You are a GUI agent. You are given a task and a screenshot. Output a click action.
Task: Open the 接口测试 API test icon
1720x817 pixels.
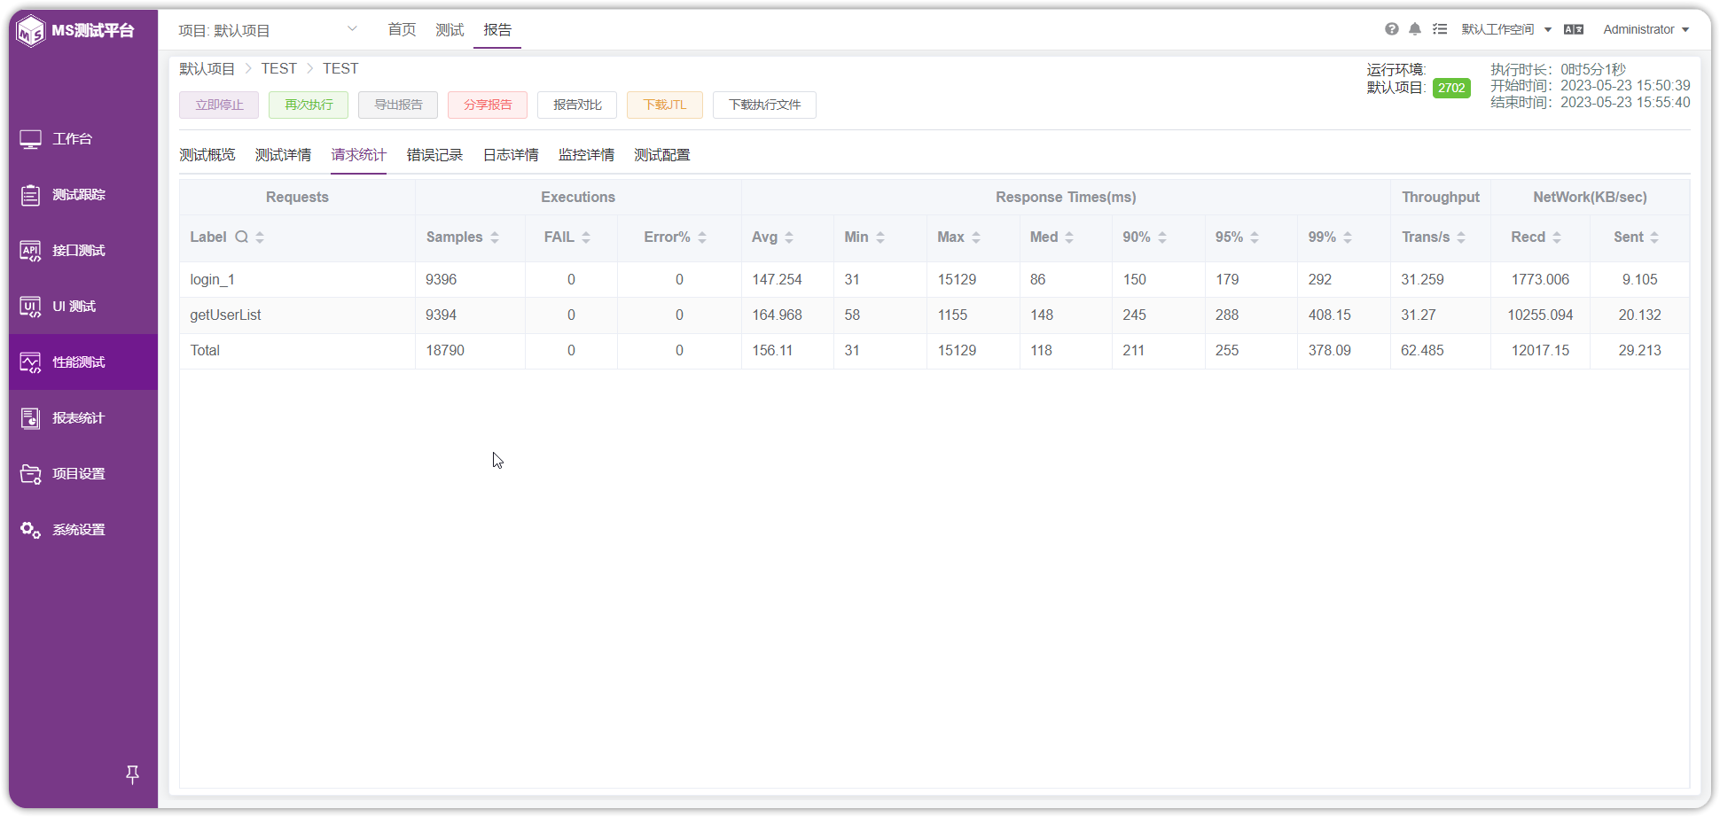point(30,251)
